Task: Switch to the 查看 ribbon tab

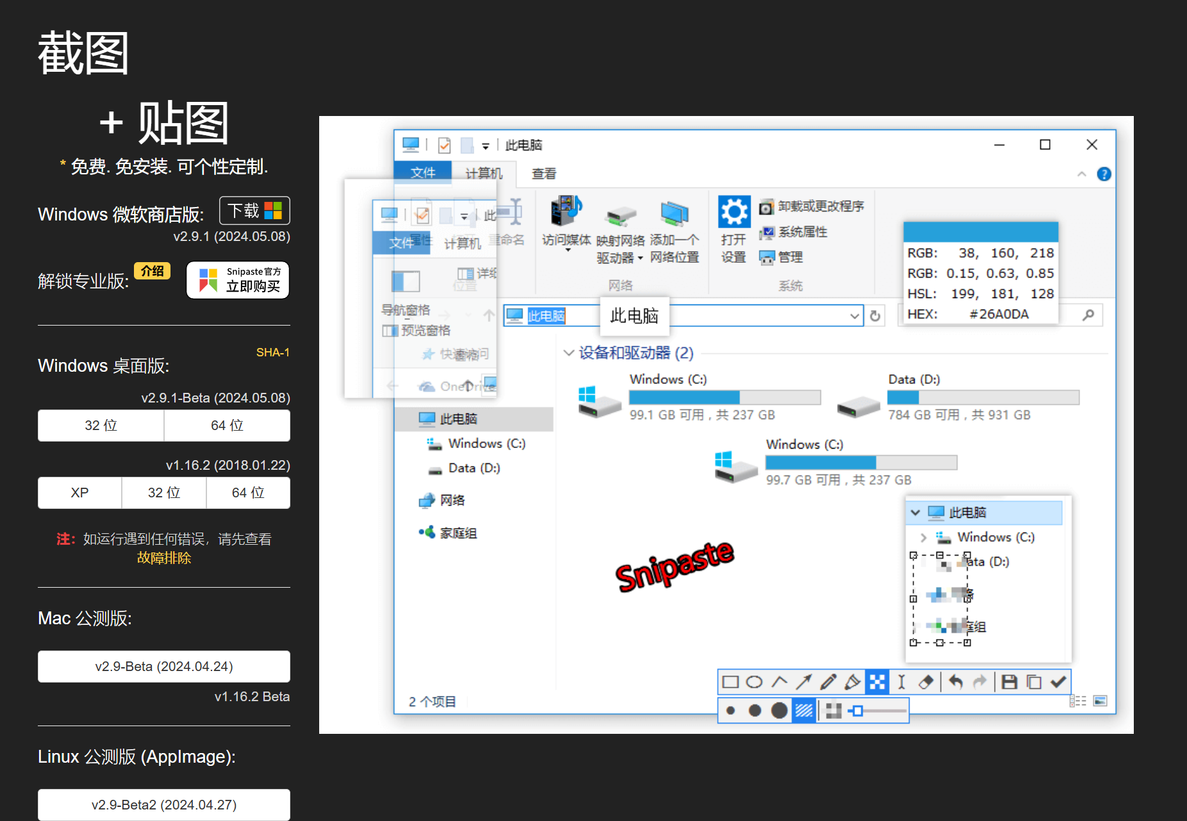Action: pyautogui.click(x=544, y=174)
